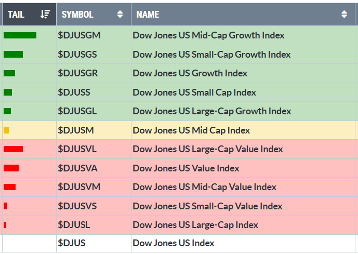Click the NAME column sort arrows
The height and width of the screenshot is (254, 358).
(x=344, y=15)
